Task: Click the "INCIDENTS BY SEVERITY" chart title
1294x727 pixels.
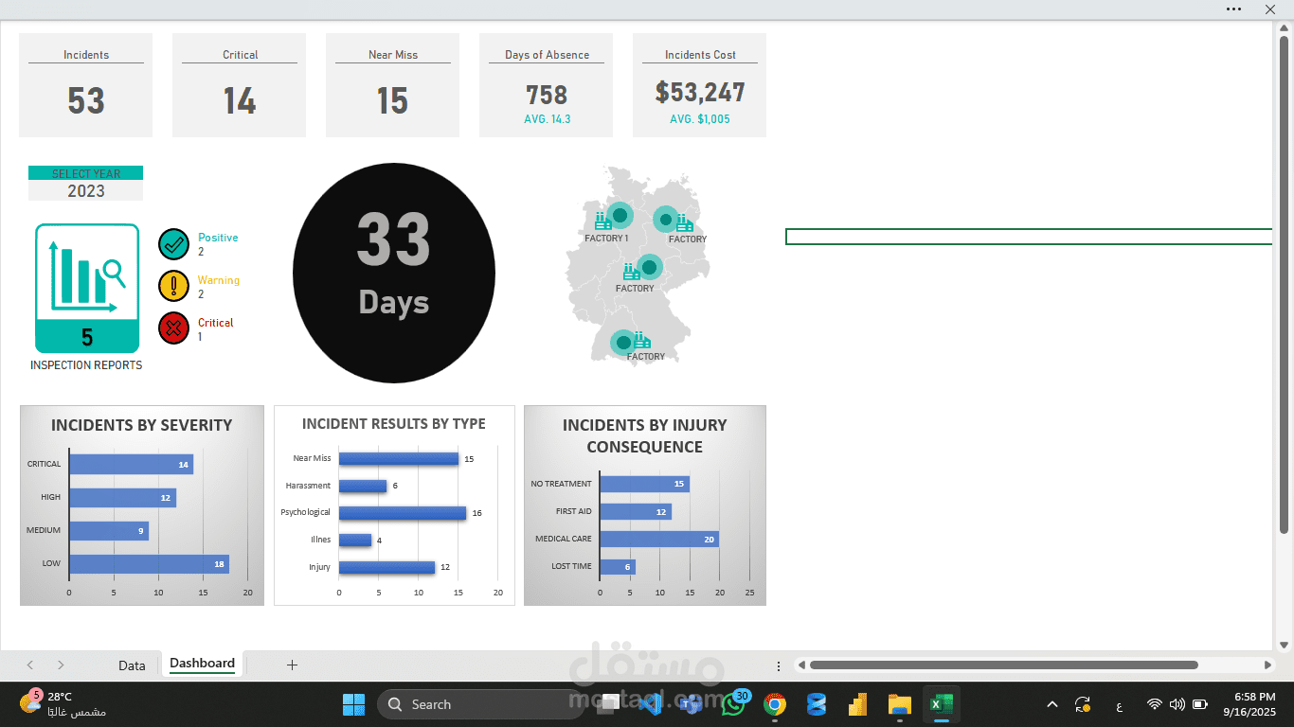Action: click(x=142, y=425)
